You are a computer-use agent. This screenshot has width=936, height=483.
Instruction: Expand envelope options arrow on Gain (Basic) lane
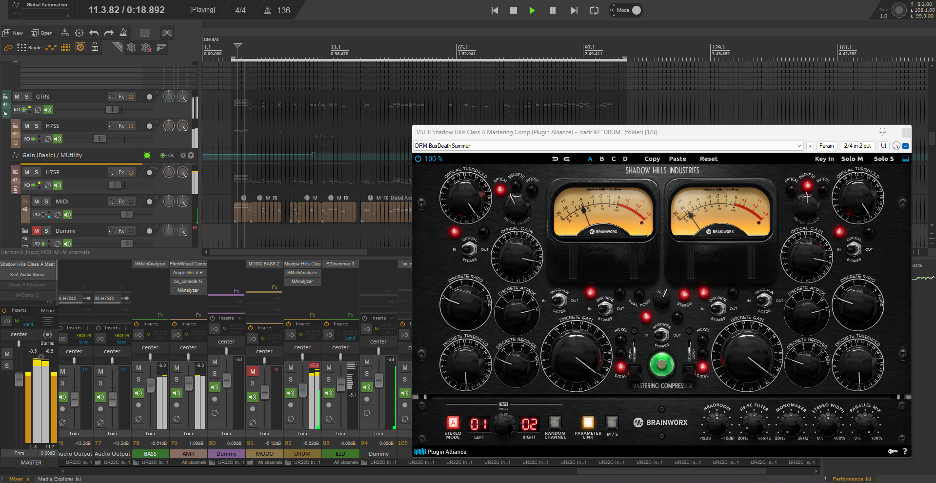click(191, 155)
